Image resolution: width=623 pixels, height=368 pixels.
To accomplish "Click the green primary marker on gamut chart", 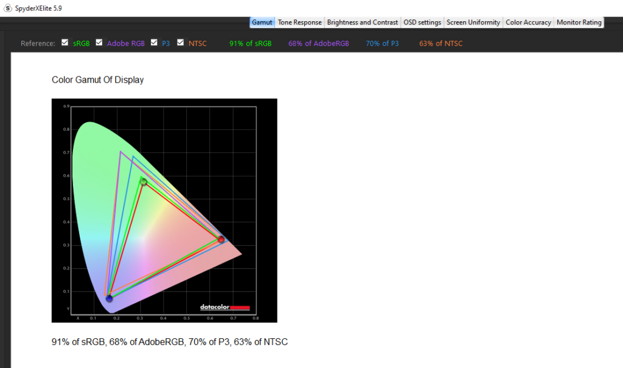I will [x=144, y=182].
